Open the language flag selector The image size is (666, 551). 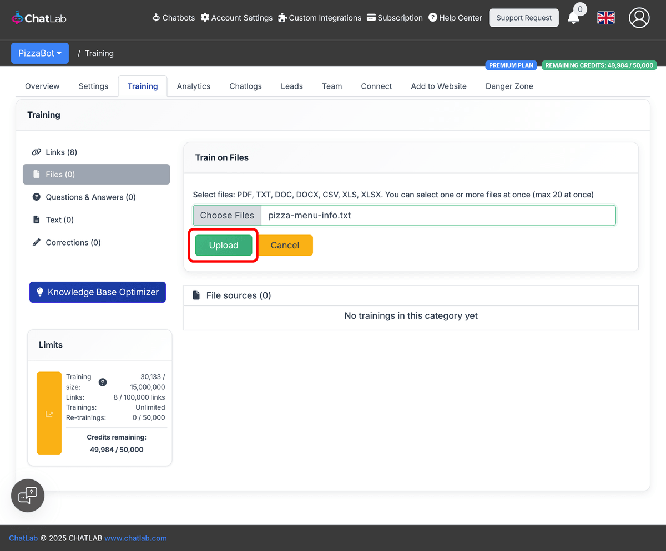pos(606,18)
